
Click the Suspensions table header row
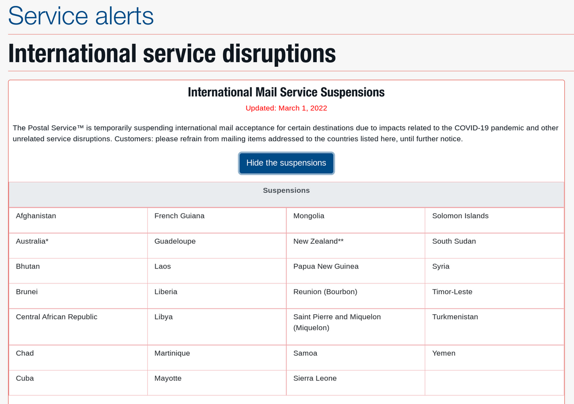[x=286, y=190]
